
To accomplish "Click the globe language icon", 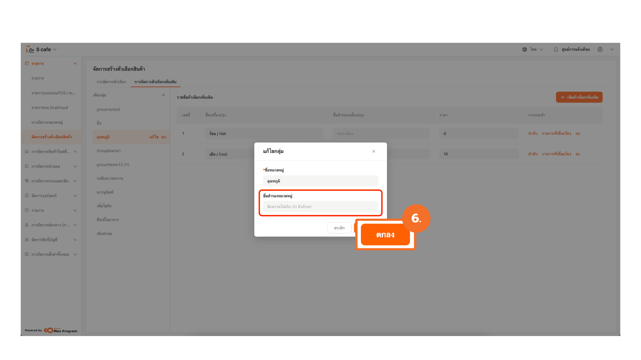I will coord(524,49).
